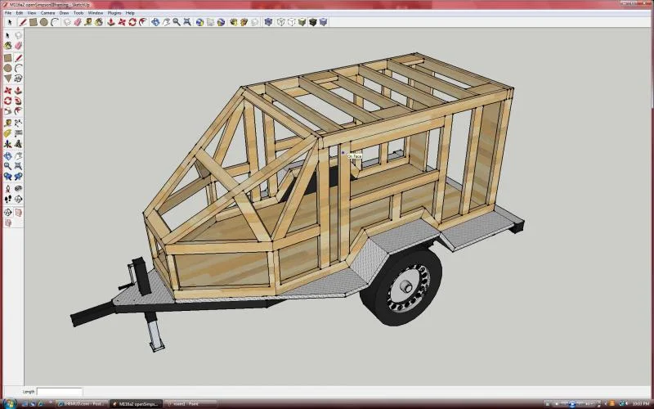Switch to Wireframe face style

pyautogui.click(x=280, y=22)
